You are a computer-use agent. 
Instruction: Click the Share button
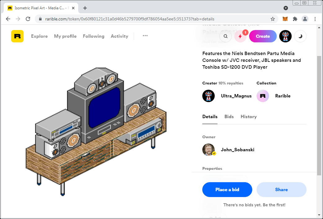pyautogui.click(x=281, y=190)
